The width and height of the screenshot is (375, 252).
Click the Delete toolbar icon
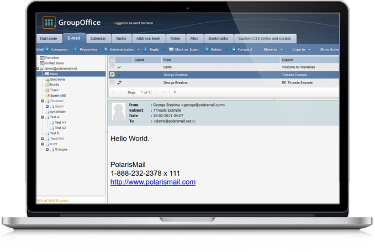[x=207, y=49]
